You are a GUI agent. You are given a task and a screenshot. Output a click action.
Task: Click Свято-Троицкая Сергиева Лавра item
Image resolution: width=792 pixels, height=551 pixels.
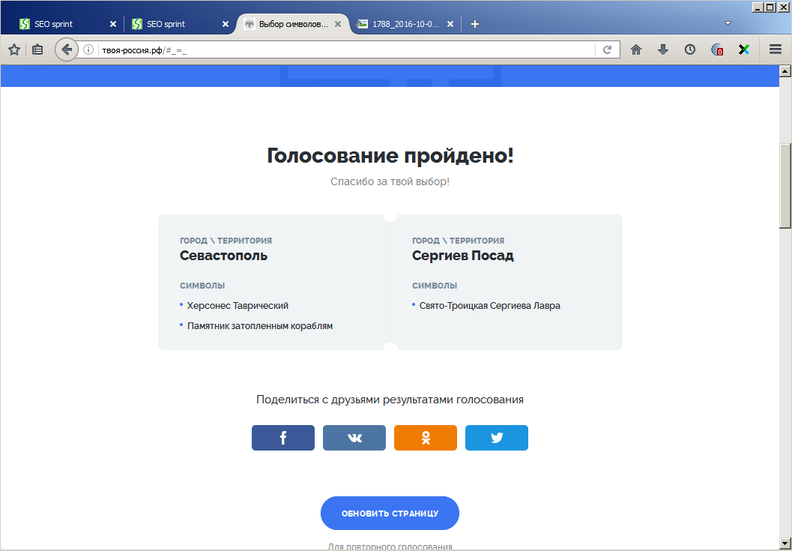[489, 305]
